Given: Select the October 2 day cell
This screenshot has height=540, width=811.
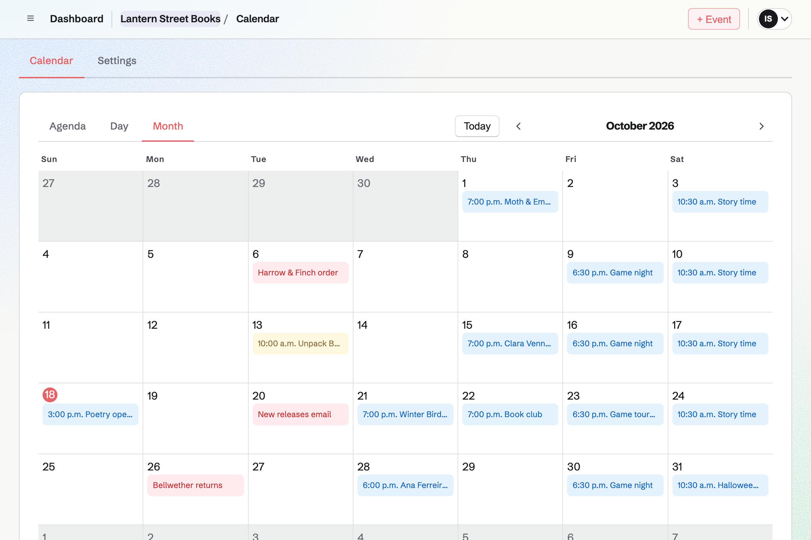Looking at the screenshot, I should tap(615, 206).
